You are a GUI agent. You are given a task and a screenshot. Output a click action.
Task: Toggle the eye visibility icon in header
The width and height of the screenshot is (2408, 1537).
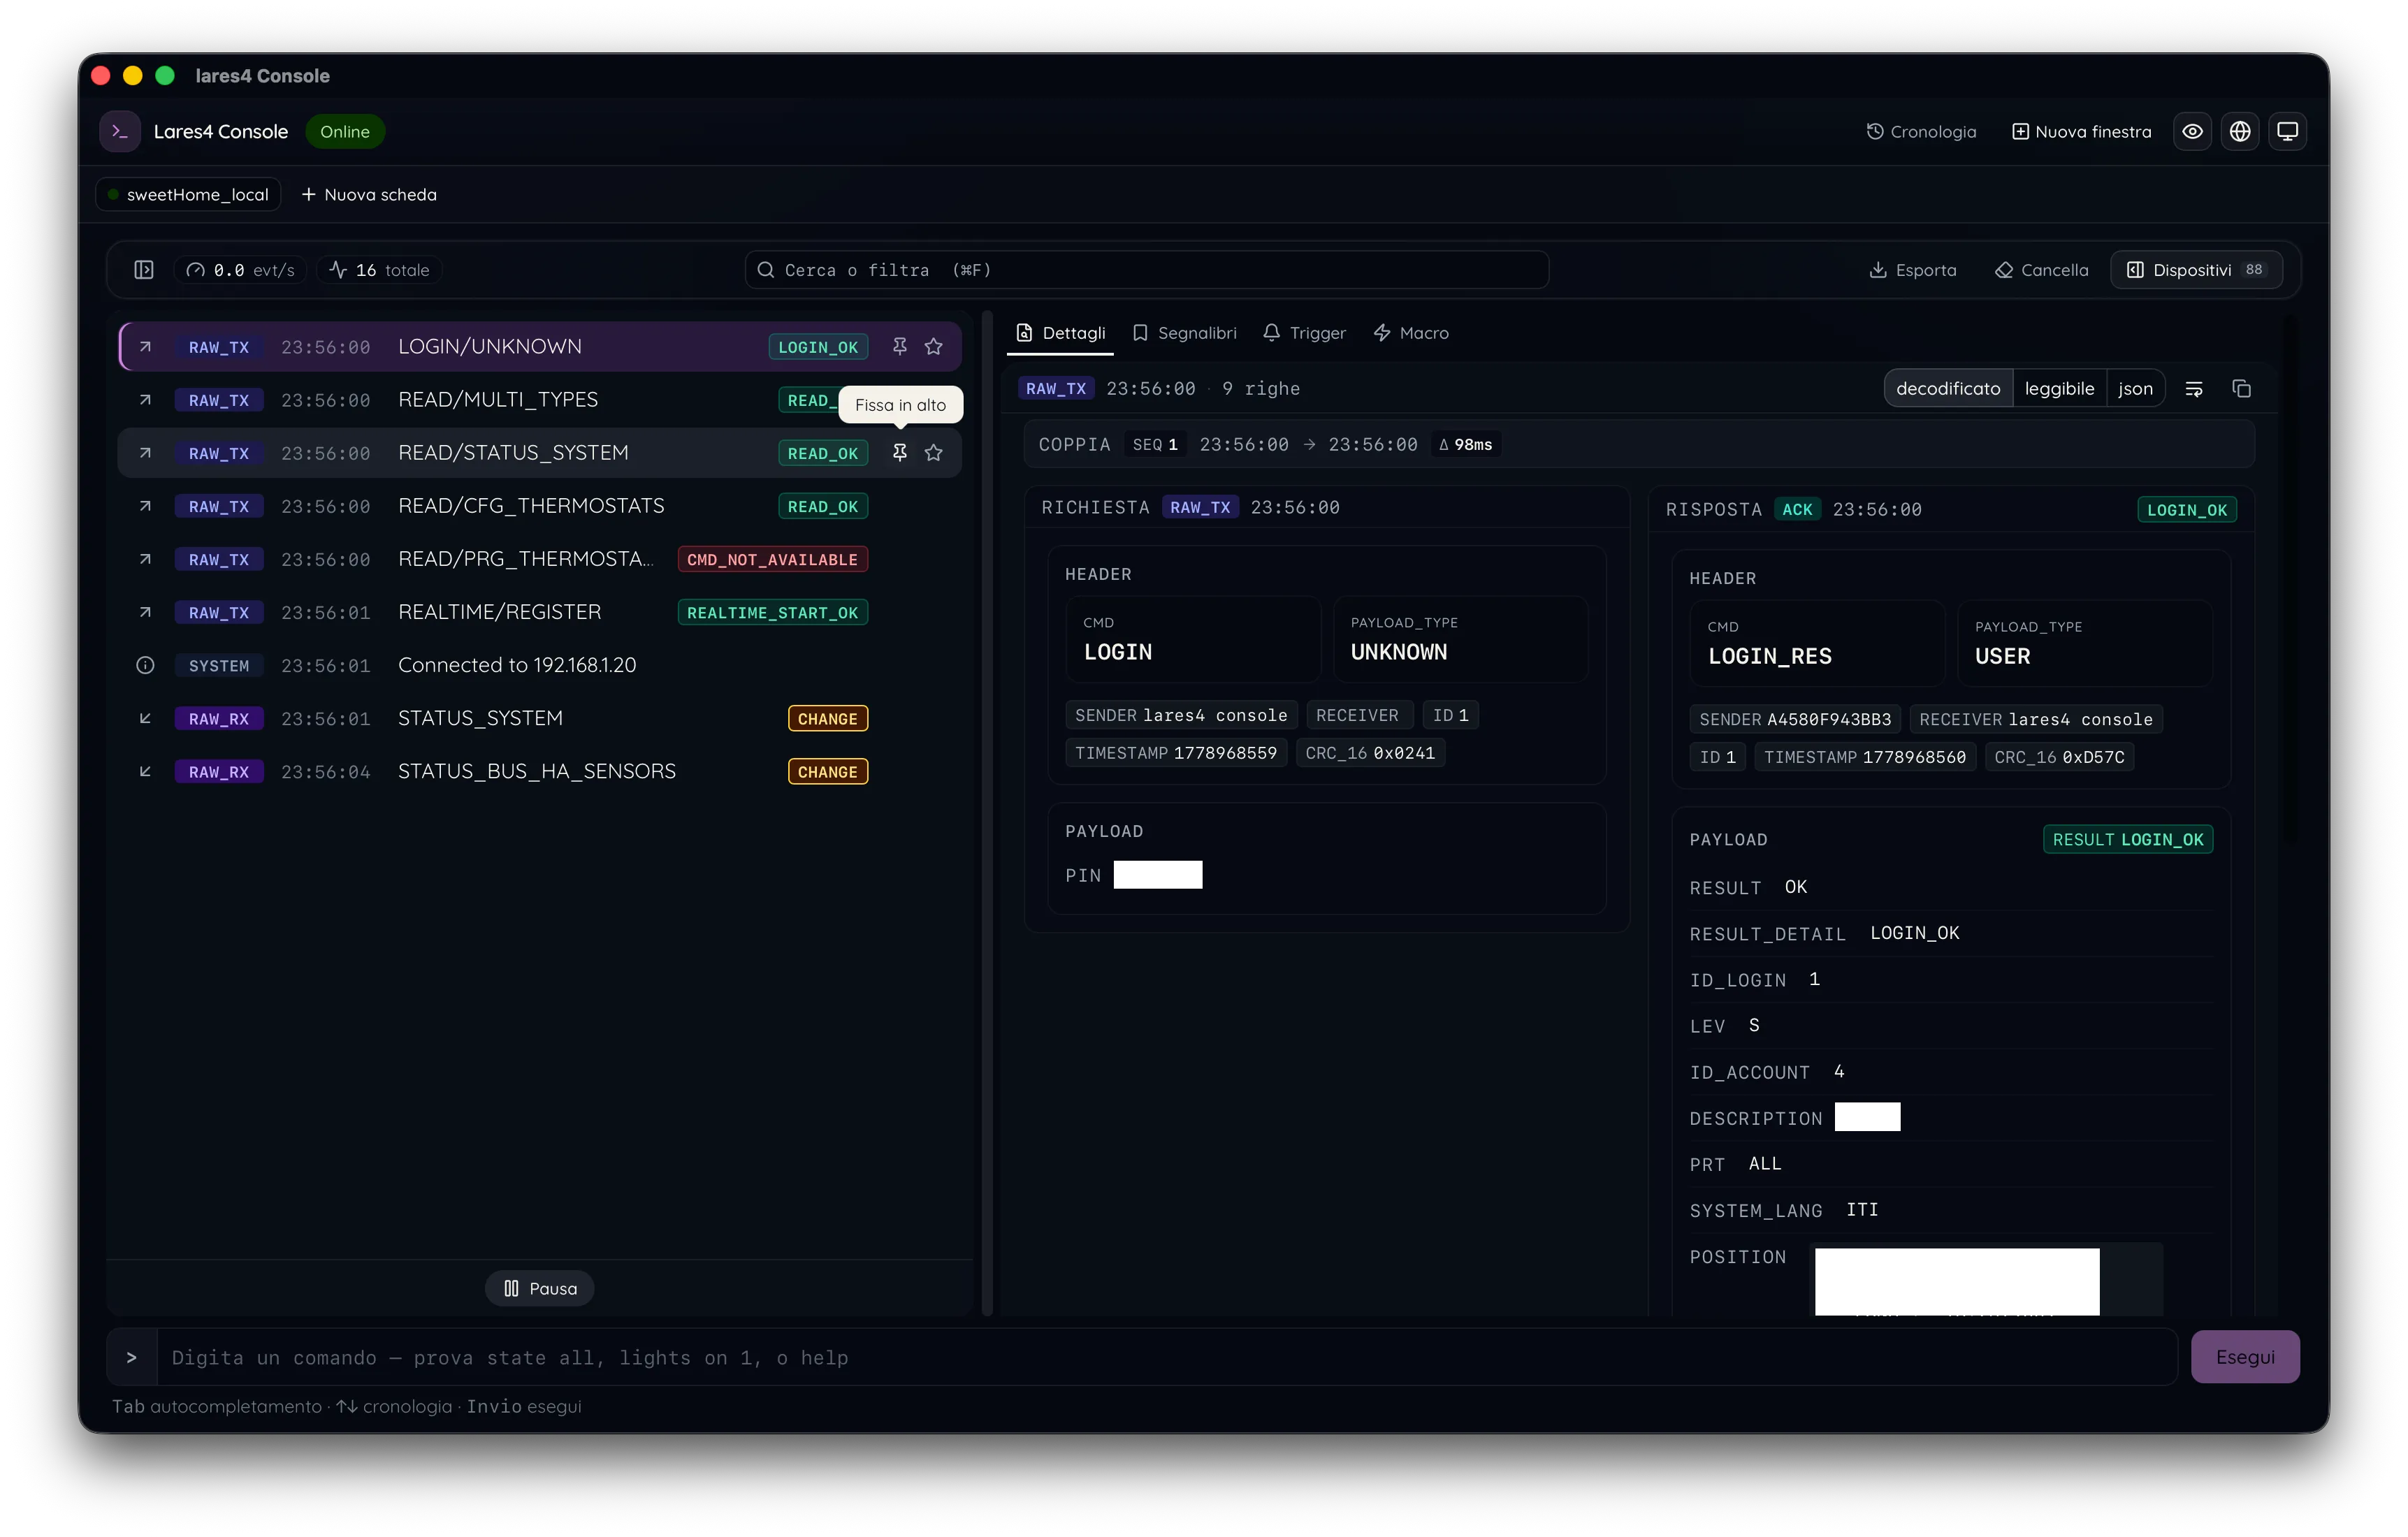pos(2192,131)
